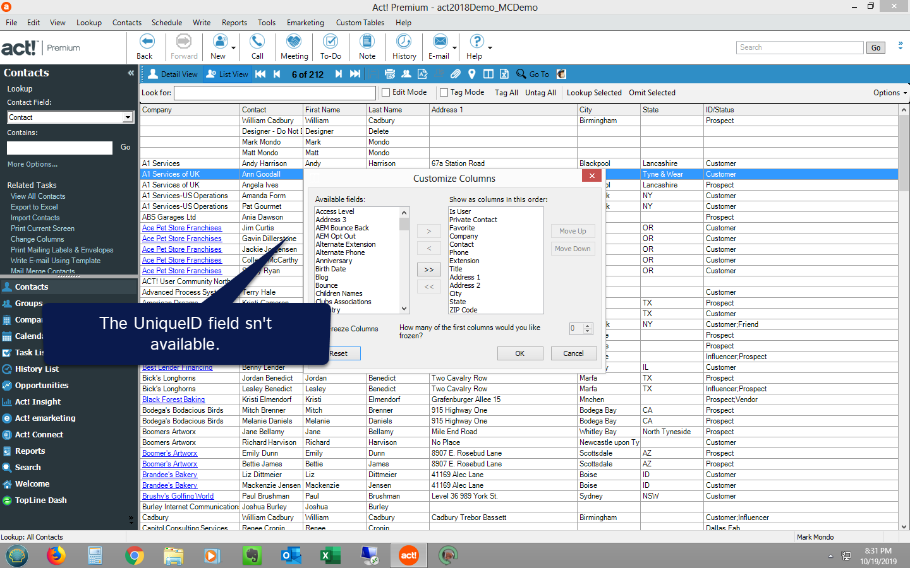Open the Help toolbar icon
The image size is (910, 568).
point(476,42)
